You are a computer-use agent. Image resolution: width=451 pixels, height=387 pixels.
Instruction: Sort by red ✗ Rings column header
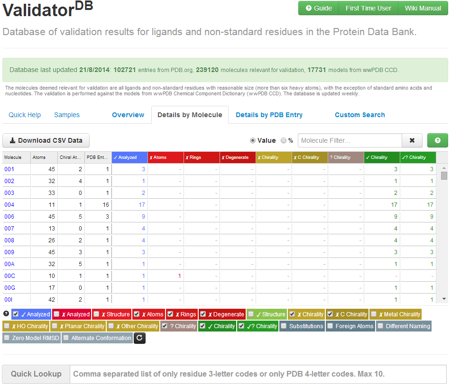[202, 157]
